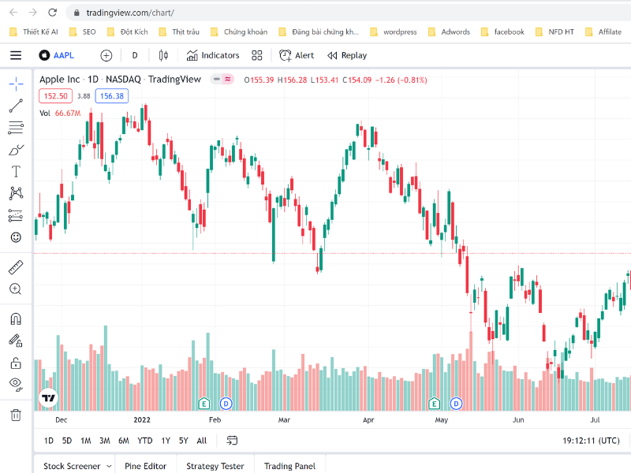The width and height of the screenshot is (631, 473).
Task: Click the 156.38 buy price button
Action: pyautogui.click(x=112, y=96)
